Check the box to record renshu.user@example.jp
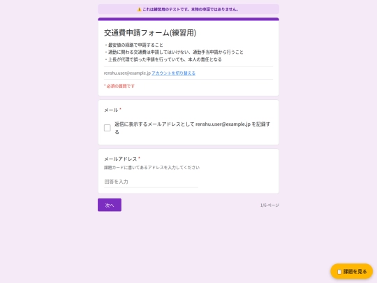Viewport: 377px width, 283px height. coord(108,128)
